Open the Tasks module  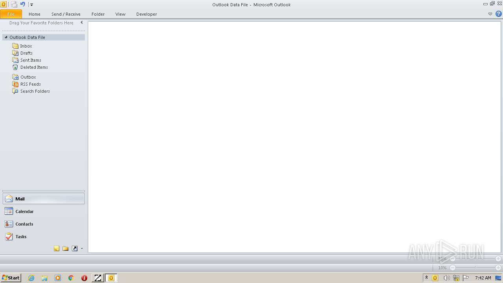[44, 237]
